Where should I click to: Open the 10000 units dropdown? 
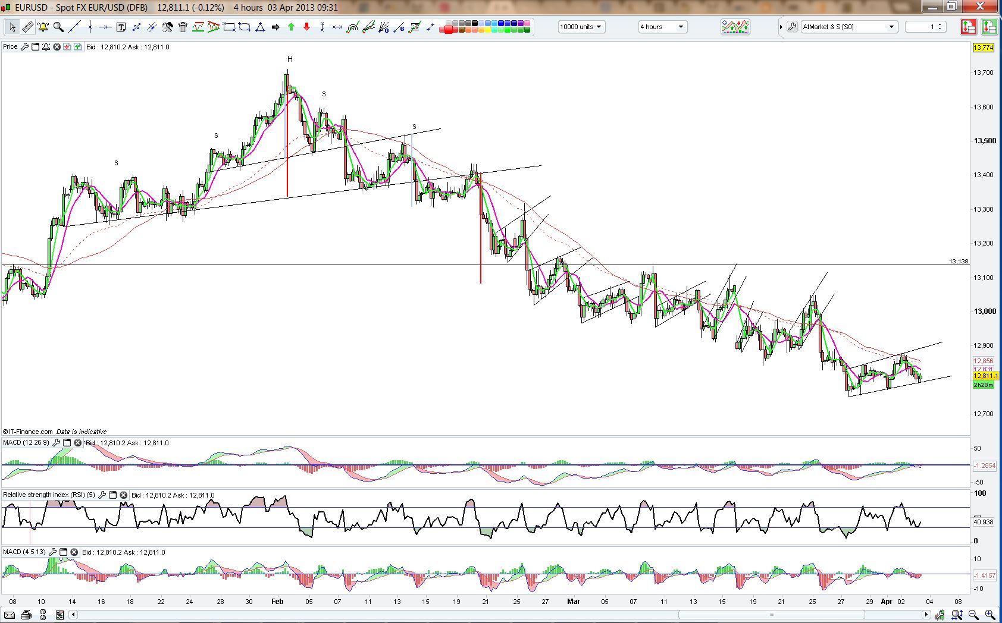581,27
